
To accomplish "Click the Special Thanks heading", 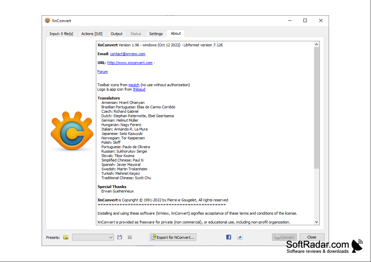I will pyautogui.click(x=112, y=187).
